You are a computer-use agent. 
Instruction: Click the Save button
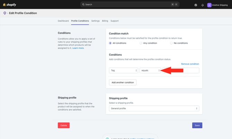pos(197,126)
